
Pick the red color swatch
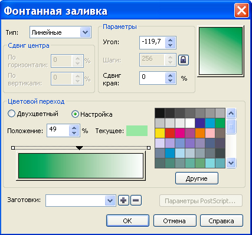[170, 133]
